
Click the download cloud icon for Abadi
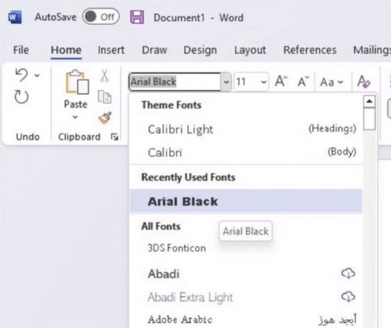348,273
